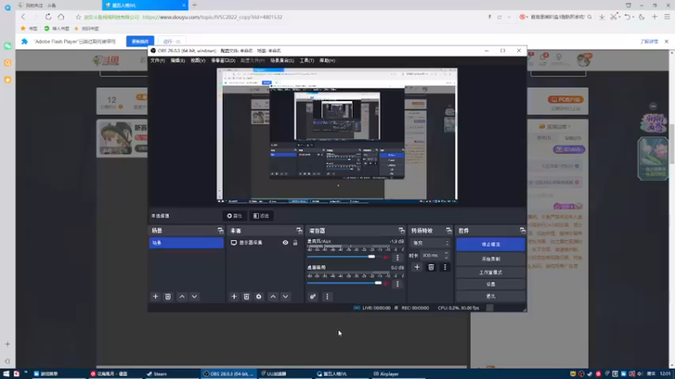Open the OBS Scene Collection menu
Screen dimensions: 675x379
point(282,61)
